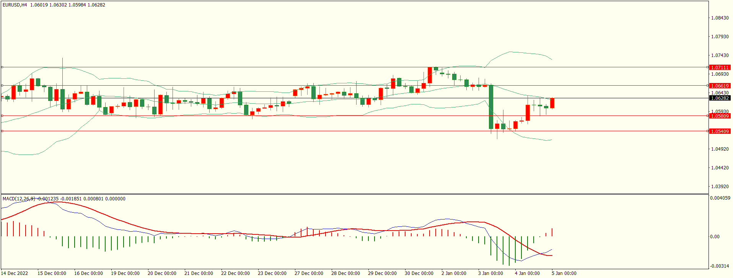Click the 5 Jan 00:00 date label
This screenshot has height=278, width=733.
(564, 273)
